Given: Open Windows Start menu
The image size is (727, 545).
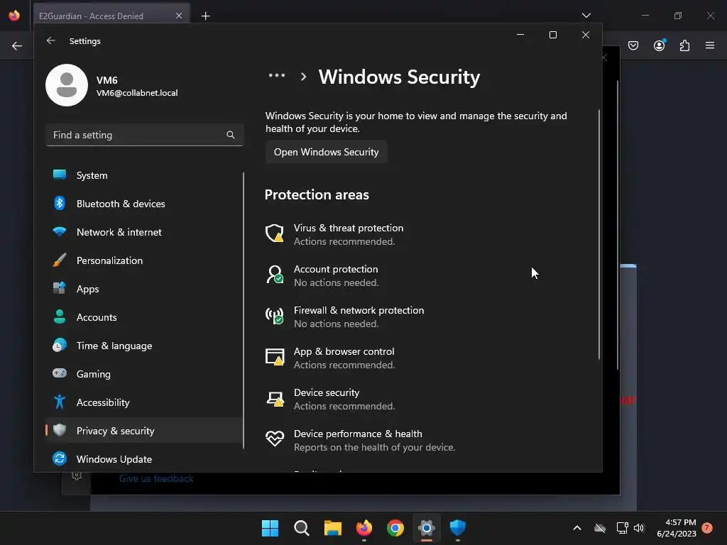Looking at the screenshot, I should 270,528.
